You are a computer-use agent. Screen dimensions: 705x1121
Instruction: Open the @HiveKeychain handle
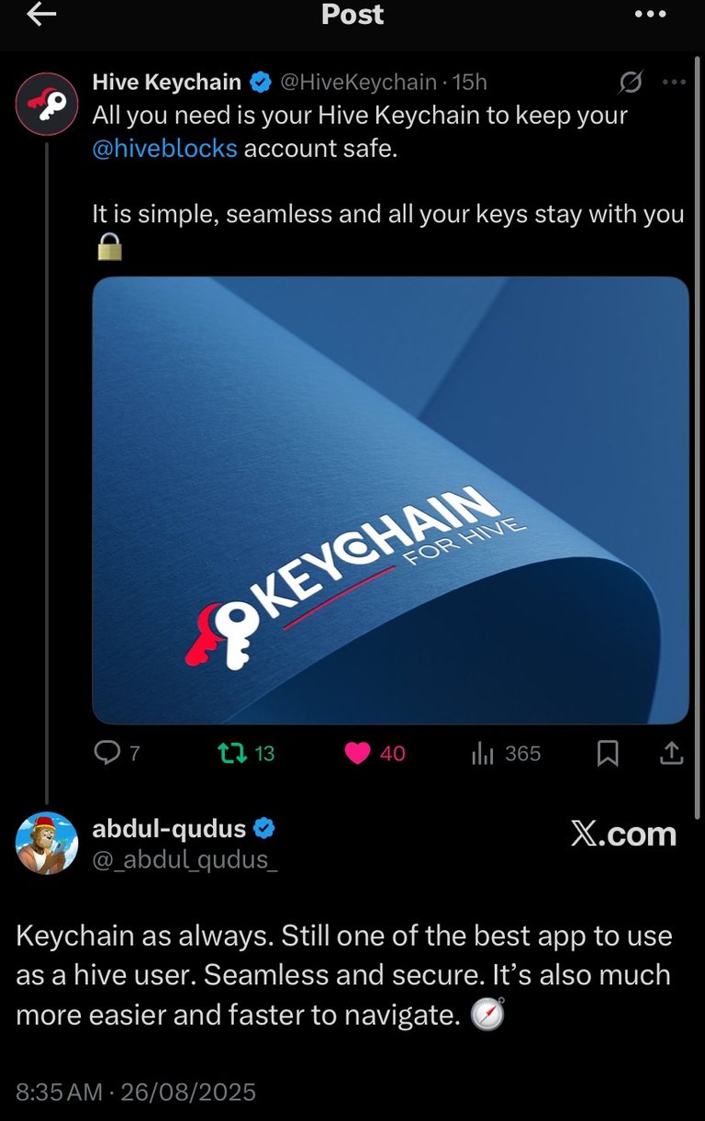[357, 83]
